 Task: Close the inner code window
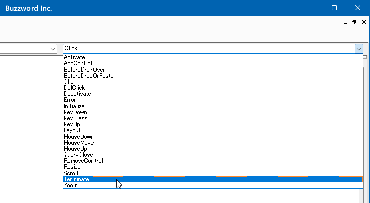pos(364,22)
